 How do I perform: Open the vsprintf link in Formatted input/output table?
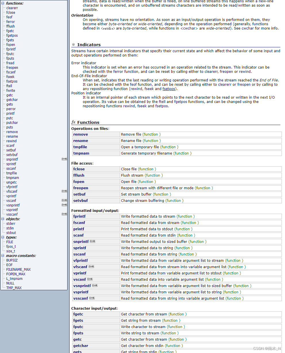[x=81, y=292]
